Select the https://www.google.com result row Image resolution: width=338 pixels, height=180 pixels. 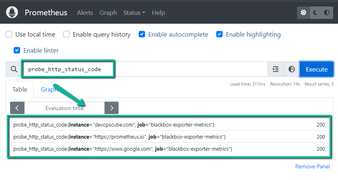tap(169, 149)
